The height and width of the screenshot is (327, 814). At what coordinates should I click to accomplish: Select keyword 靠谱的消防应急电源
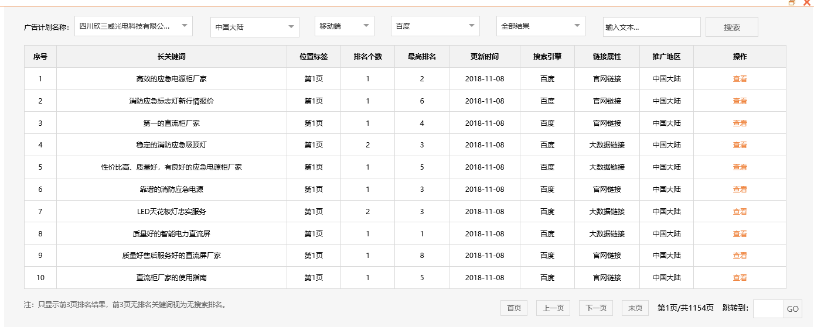click(x=172, y=190)
